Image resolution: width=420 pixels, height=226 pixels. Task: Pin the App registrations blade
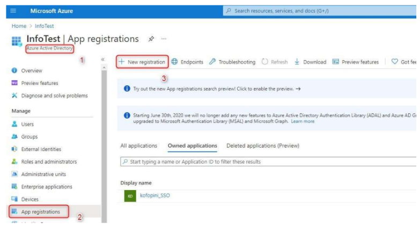pyautogui.click(x=151, y=39)
